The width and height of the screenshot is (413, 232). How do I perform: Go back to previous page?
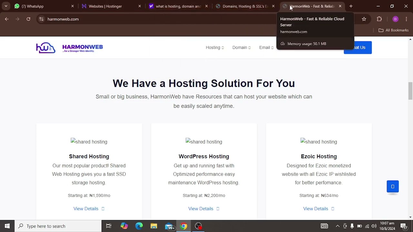[x=7, y=19]
